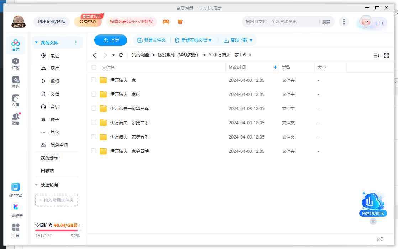Check the 伊万诺夫一家第三季 folder checkbox
Viewport: 398px width, 249px height.
pyautogui.click(x=93, y=108)
